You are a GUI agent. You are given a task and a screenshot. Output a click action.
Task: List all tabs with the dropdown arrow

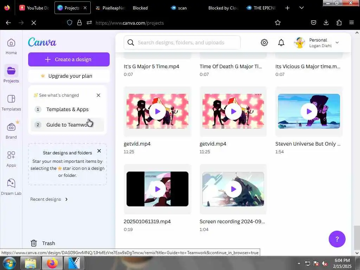click(x=302, y=8)
